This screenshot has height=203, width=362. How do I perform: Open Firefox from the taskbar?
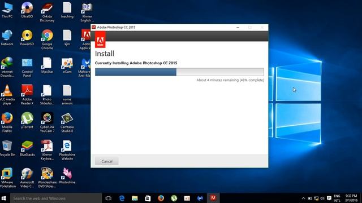click(161, 198)
